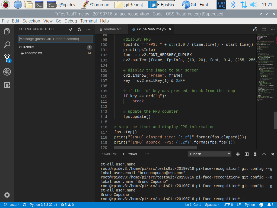Open Source Control more actions ellipsis
277x208 pixels.
coord(88,29)
